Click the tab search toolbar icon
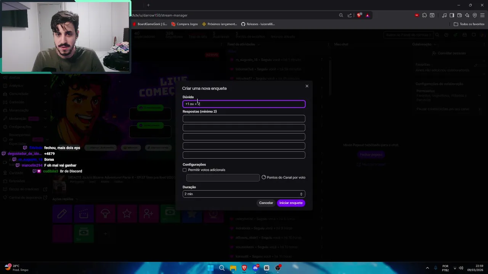This screenshot has width=488, height=274. pos(432,15)
